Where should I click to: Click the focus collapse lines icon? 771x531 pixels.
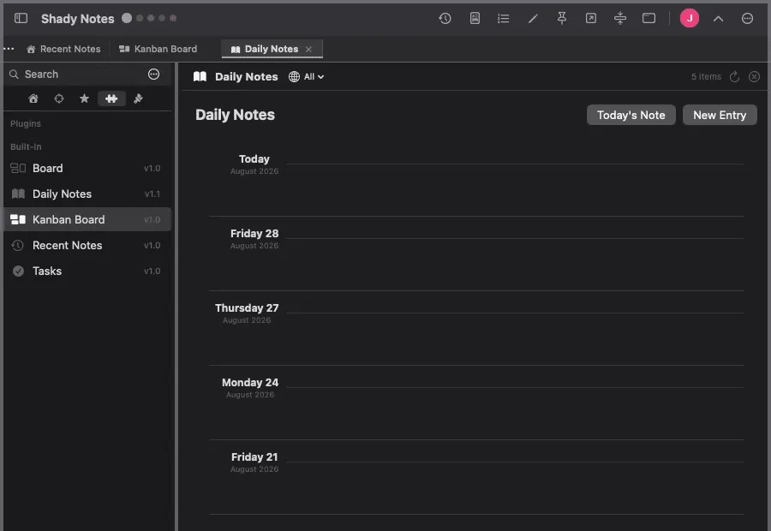click(620, 19)
